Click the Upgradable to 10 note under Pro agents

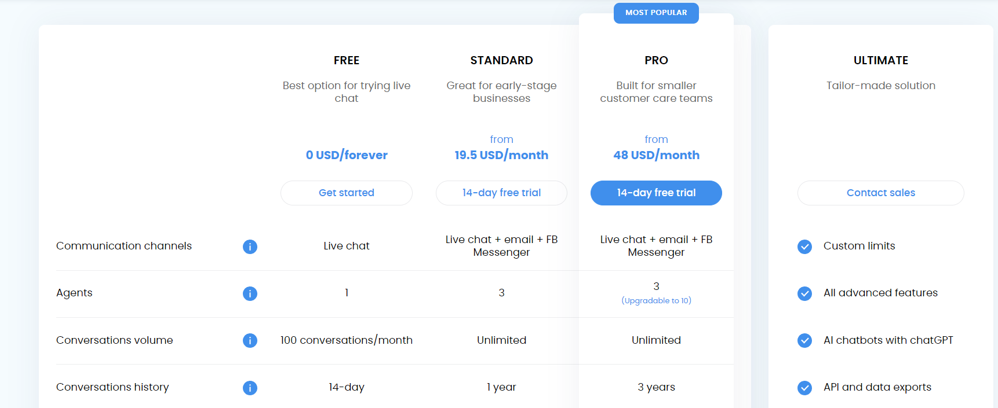[656, 300]
